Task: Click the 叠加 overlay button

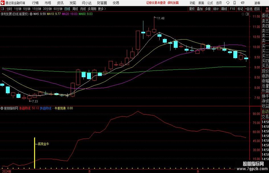Action: [200, 9]
